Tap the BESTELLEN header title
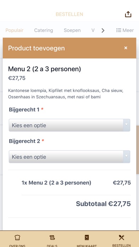This screenshot has width=139, height=247. tap(69, 14)
